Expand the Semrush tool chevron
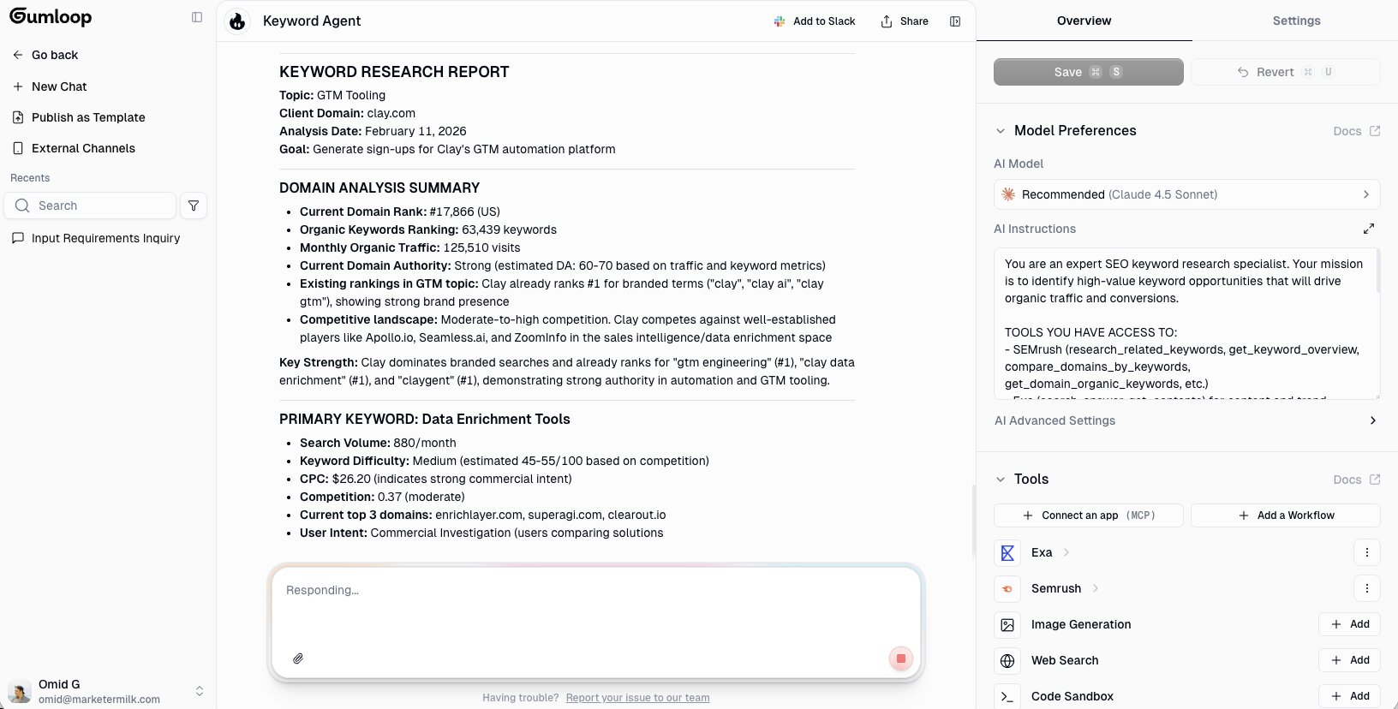This screenshot has height=709, width=1398. coord(1096,588)
